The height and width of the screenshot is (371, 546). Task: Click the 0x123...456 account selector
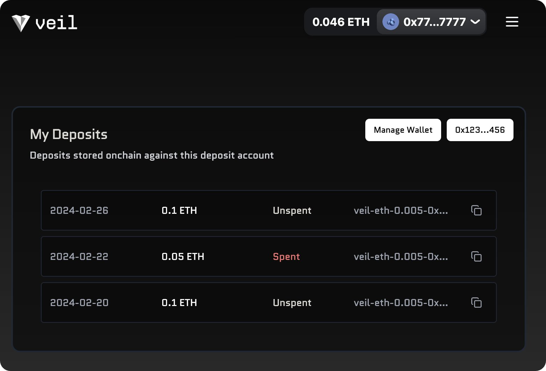click(x=480, y=130)
